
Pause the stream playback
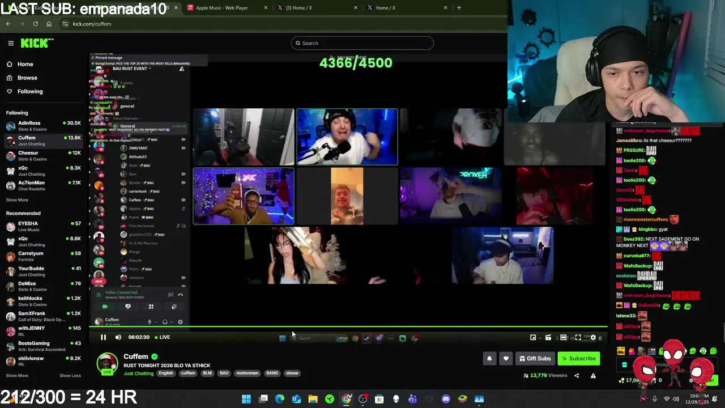pyautogui.click(x=103, y=337)
